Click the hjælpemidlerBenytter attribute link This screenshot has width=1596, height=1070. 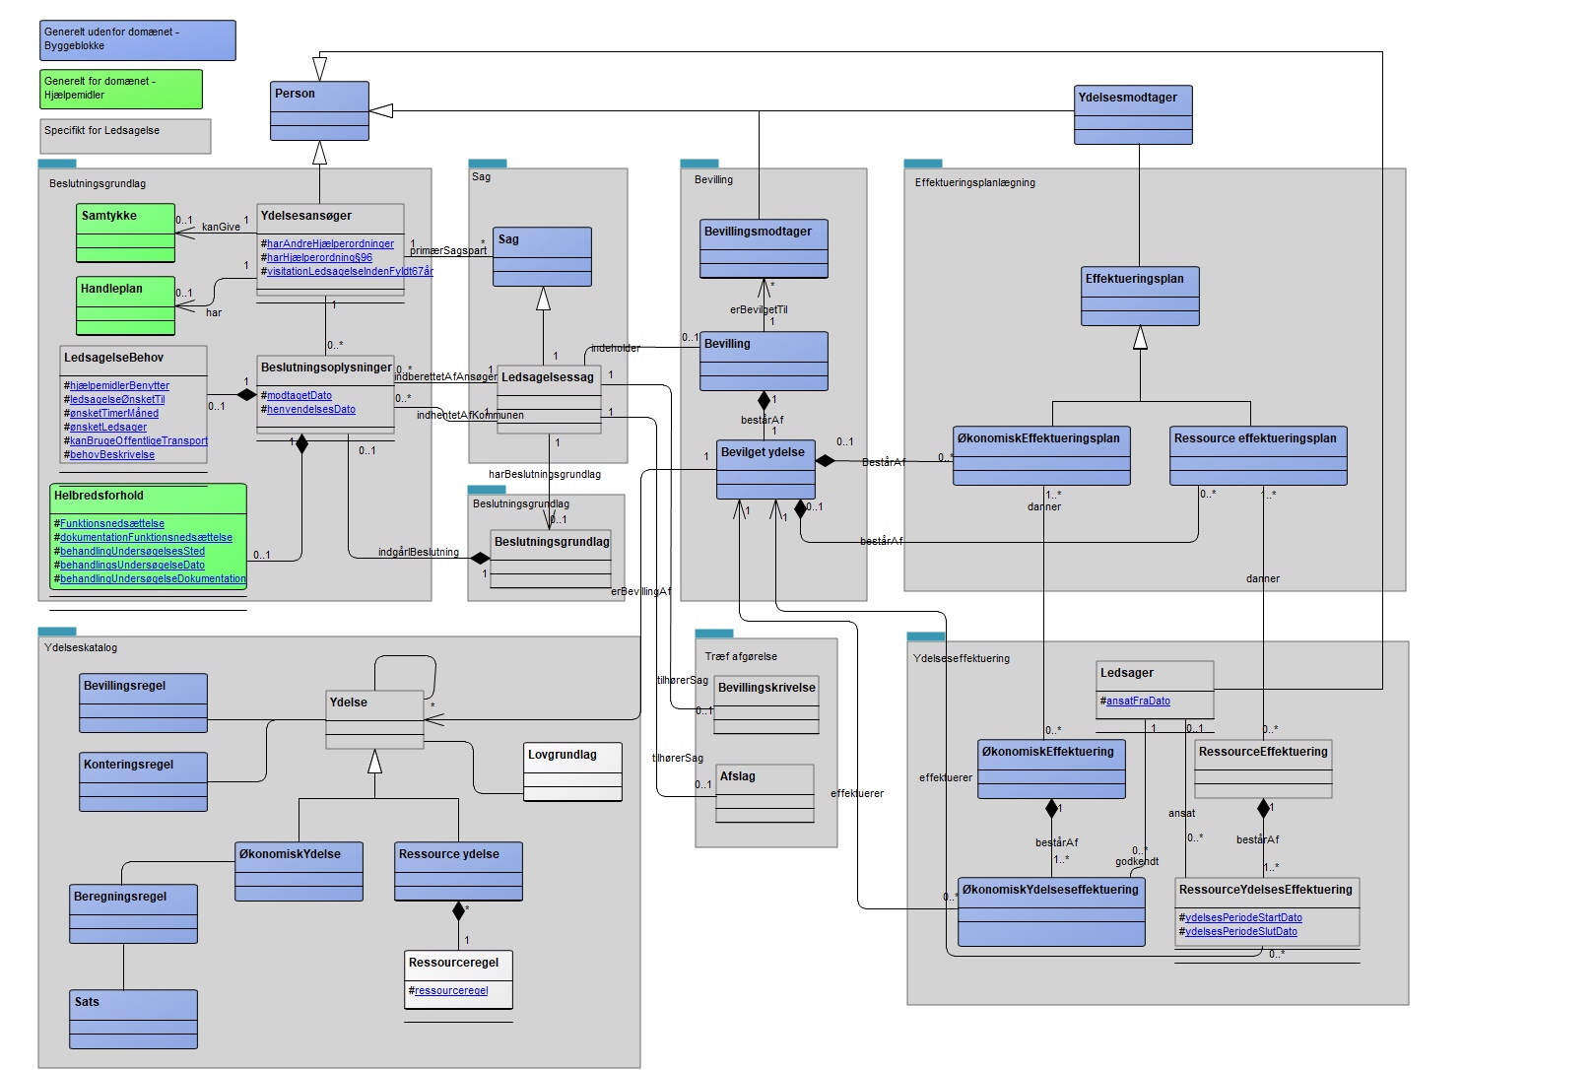pyautogui.click(x=119, y=386)
